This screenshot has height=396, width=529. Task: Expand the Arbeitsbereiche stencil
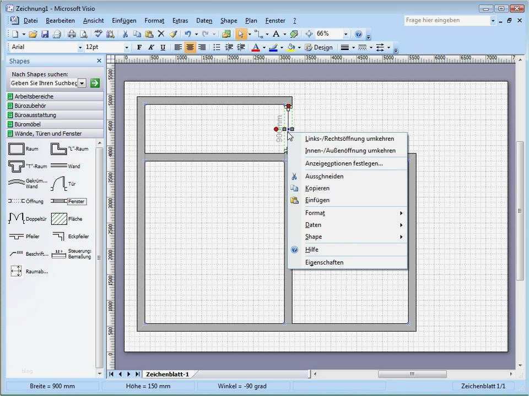click(x=55, y=96)
